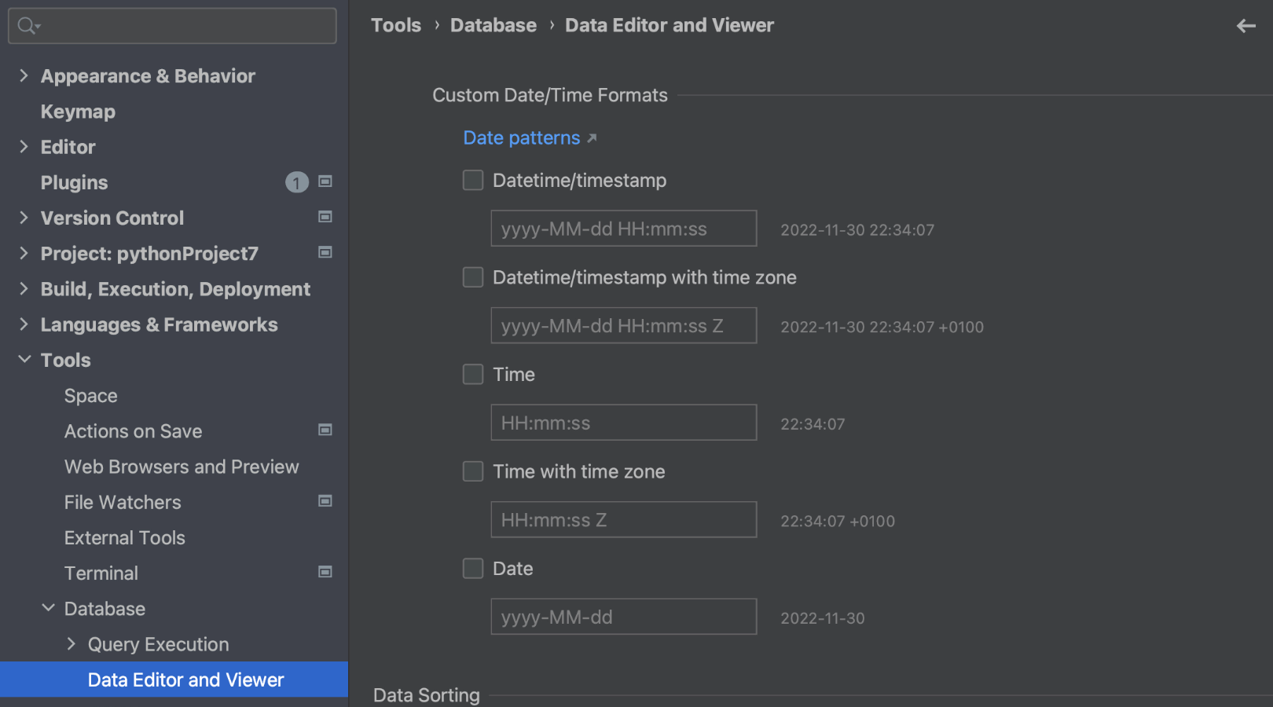
Task: Click the project-level icon beside File Watchers
Action: 325,501
